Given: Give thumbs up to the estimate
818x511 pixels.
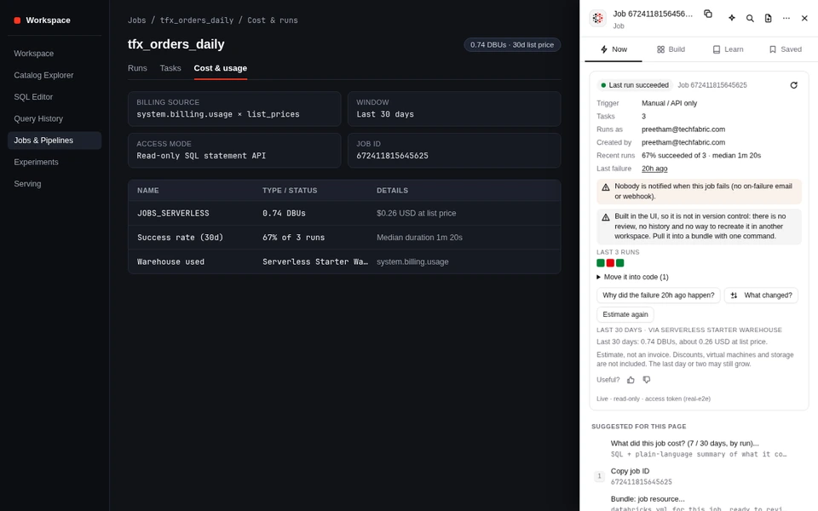Looking at the screenshot, I should click(x=631, y=380).
